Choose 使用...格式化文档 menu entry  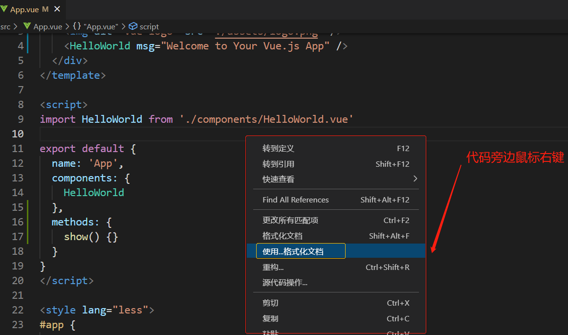coord(336,251)
